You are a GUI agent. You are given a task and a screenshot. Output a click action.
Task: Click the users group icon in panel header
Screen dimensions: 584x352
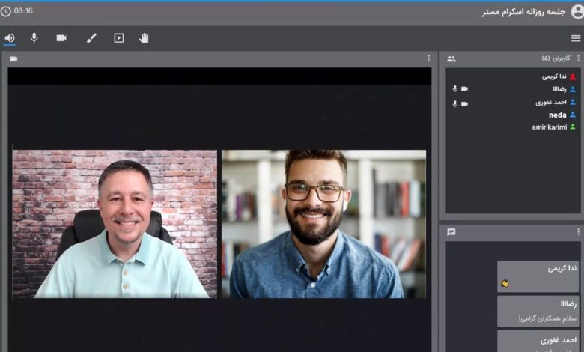coord(451,58)
